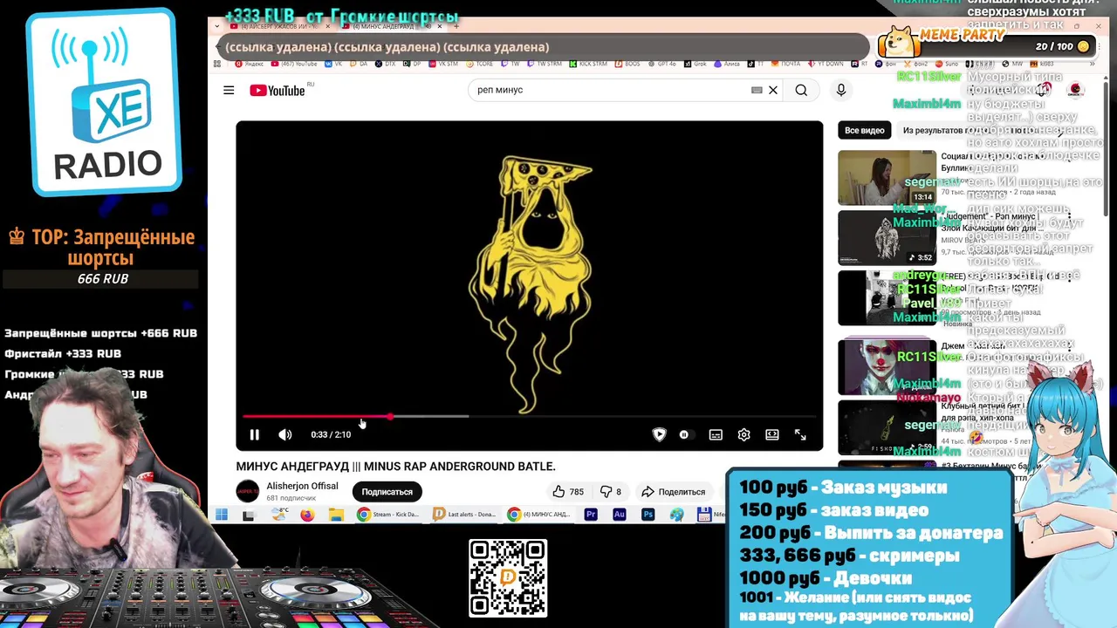The image size is (1117, 628).
Task: Switch to '(4) МИНУС АНД...' taskbar window
Action: click(x=539, y=515)
